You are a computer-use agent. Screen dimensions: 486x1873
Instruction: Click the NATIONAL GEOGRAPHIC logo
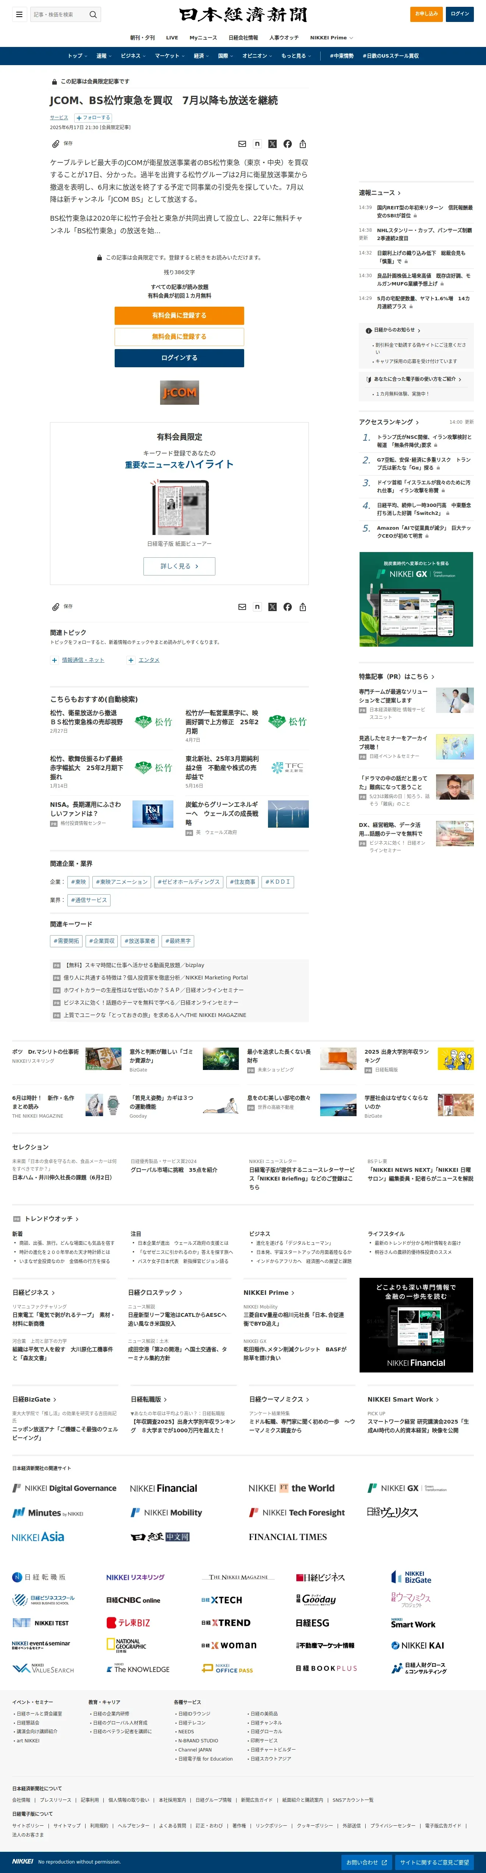coord(126,1645)
